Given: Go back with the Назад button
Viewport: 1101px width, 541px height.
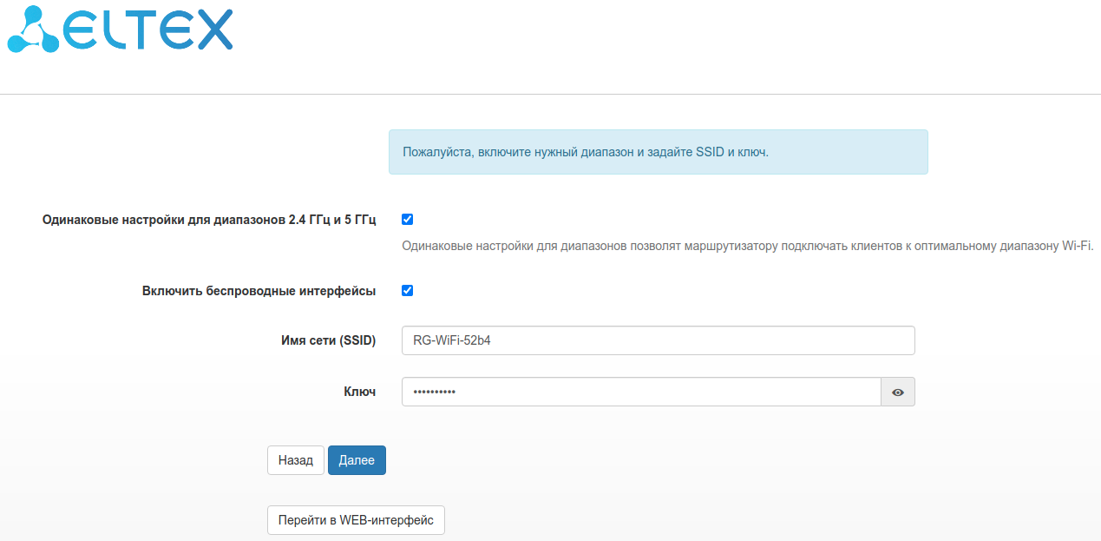Looking at the screenshot, I should coord(295,460).
